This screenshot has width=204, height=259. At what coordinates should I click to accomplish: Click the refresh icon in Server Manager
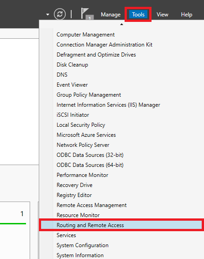tap(60, 14)
